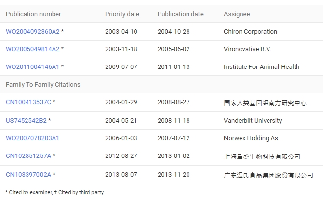Click the Family To Family Citations heading
The image size is (323, 199).
pyautogui.click(x=43, y=85)
